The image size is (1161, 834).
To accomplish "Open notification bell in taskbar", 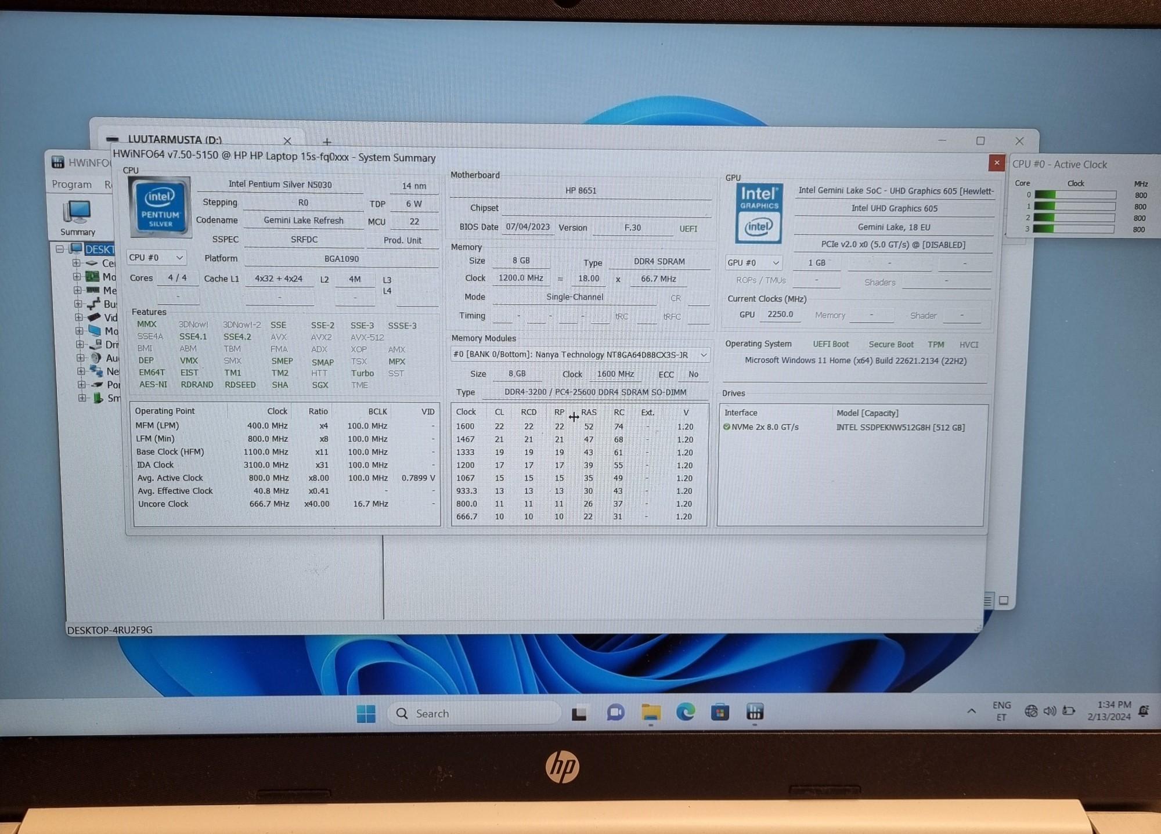I will 1144,711.
